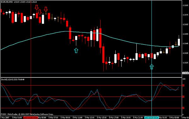Select the cyan 2007.03.09 00:00 time marker
Image resolution: width=189 pixels, height=119 pixels.
point(152,117)
